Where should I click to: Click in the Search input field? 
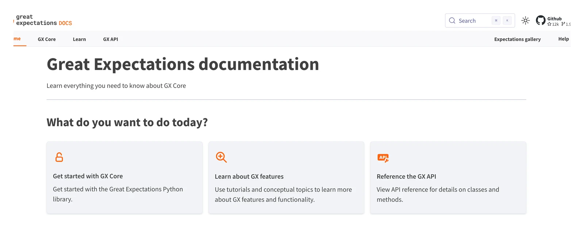point(480,20)
